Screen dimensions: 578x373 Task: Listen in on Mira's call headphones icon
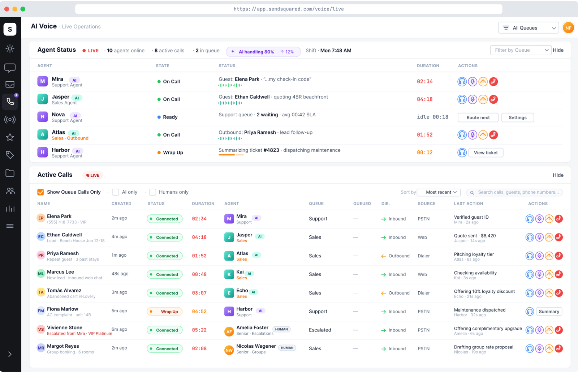pyautogui.click(x=462, y=82)
